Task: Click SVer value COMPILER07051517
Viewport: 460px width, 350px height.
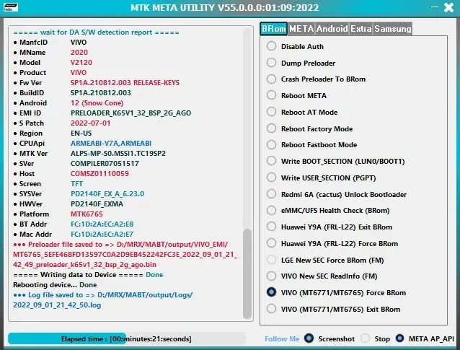Action: coord(105,164)
